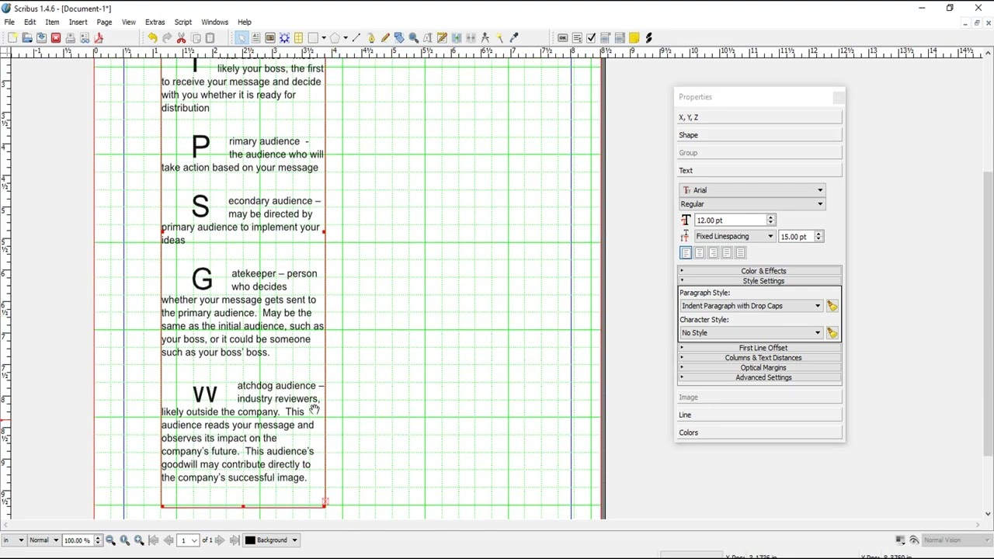The image size is (994, 559).
Task: Expand Columns & Text Distances section
Action: pos(759,358)
